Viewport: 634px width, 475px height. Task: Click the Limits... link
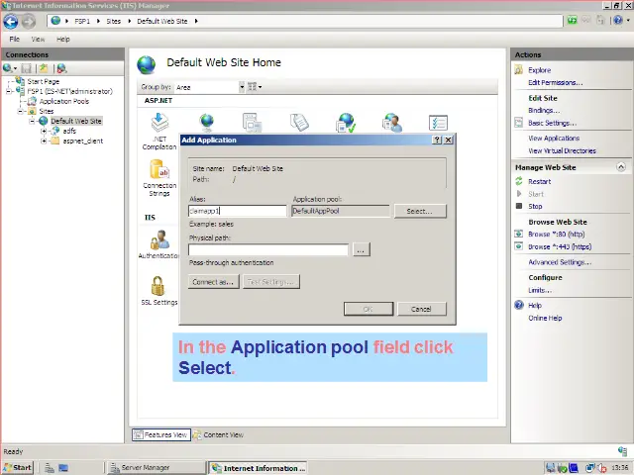click(540, 290)
